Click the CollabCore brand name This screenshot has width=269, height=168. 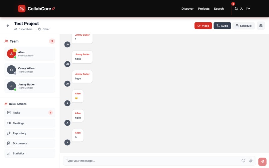coord(39,9)
